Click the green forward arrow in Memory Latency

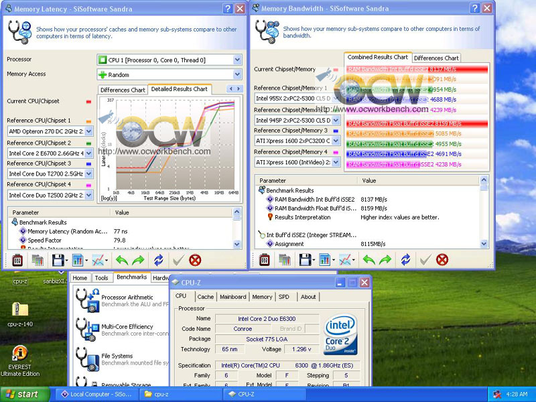click(x=138, y=261)
